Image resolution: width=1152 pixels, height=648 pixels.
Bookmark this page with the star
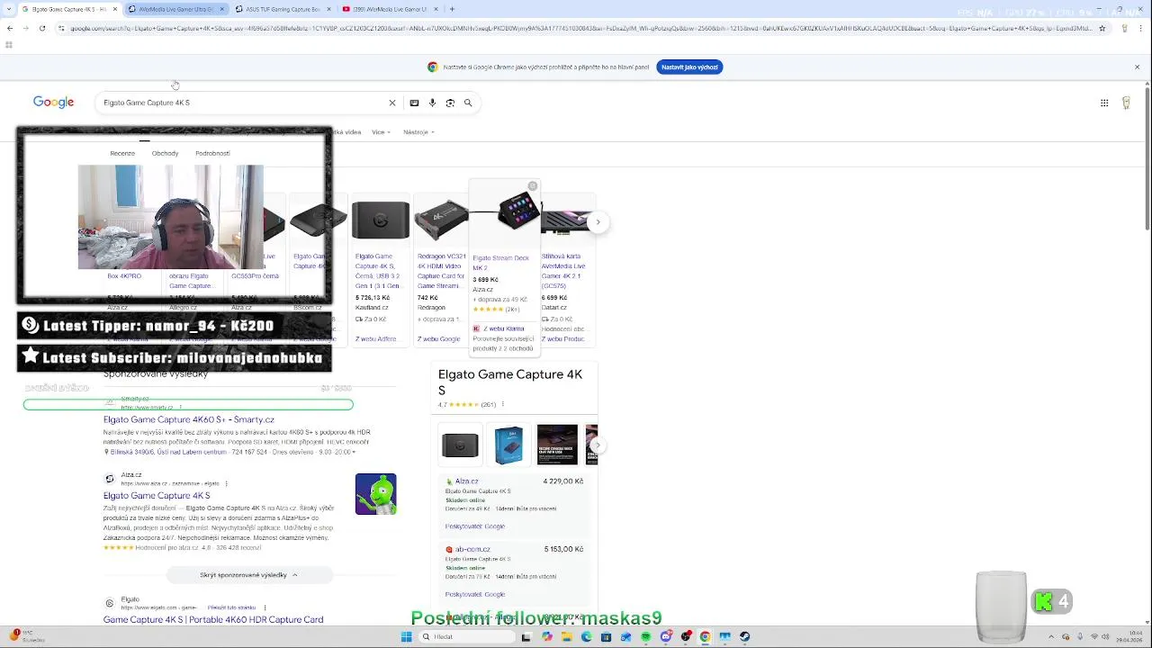(1102, 28)
